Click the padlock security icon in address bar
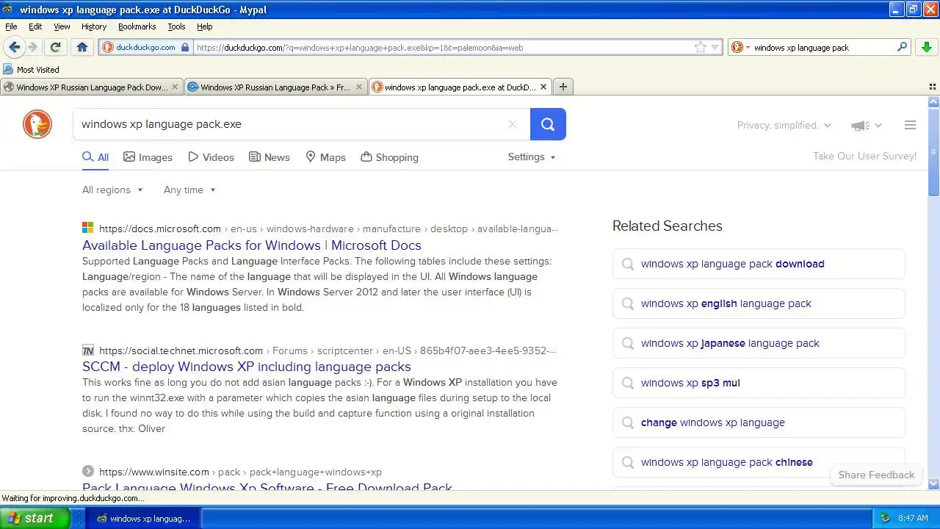Image resolution: width=940 pixels, height=529 pixels. pyautogui.click(x=185, y=47)
